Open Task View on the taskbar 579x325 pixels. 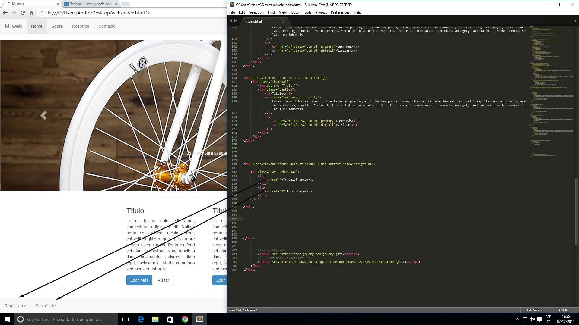pos(126,319)
